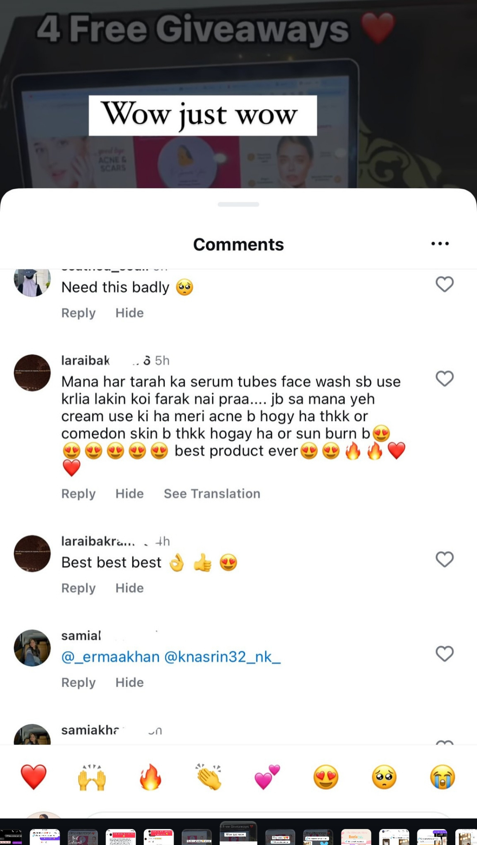
Task: Tap the clapping hands reaction emoji
Action: click(x=209, y=777)
